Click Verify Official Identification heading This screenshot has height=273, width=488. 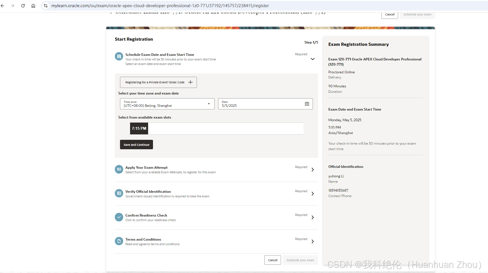tap(148, 192)
